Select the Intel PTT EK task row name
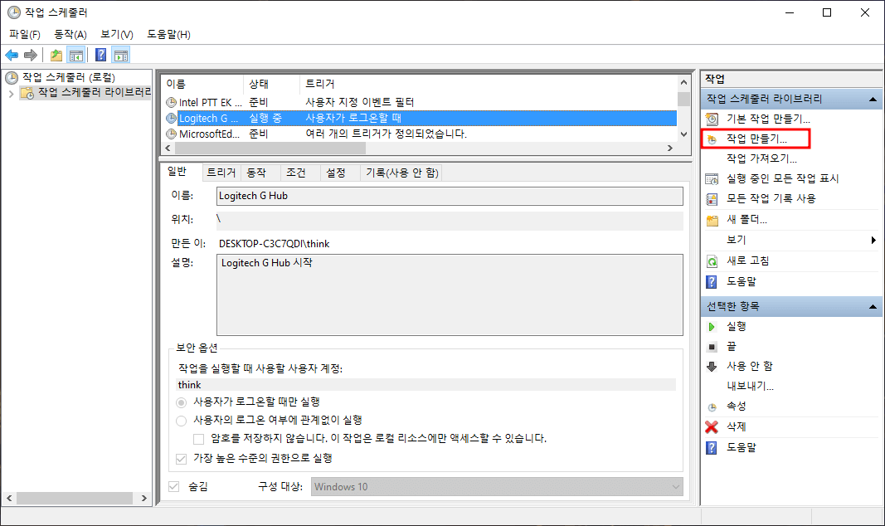The height and width of the screenshot is (526, 885). pyautogui.click(x=210, y=103)
